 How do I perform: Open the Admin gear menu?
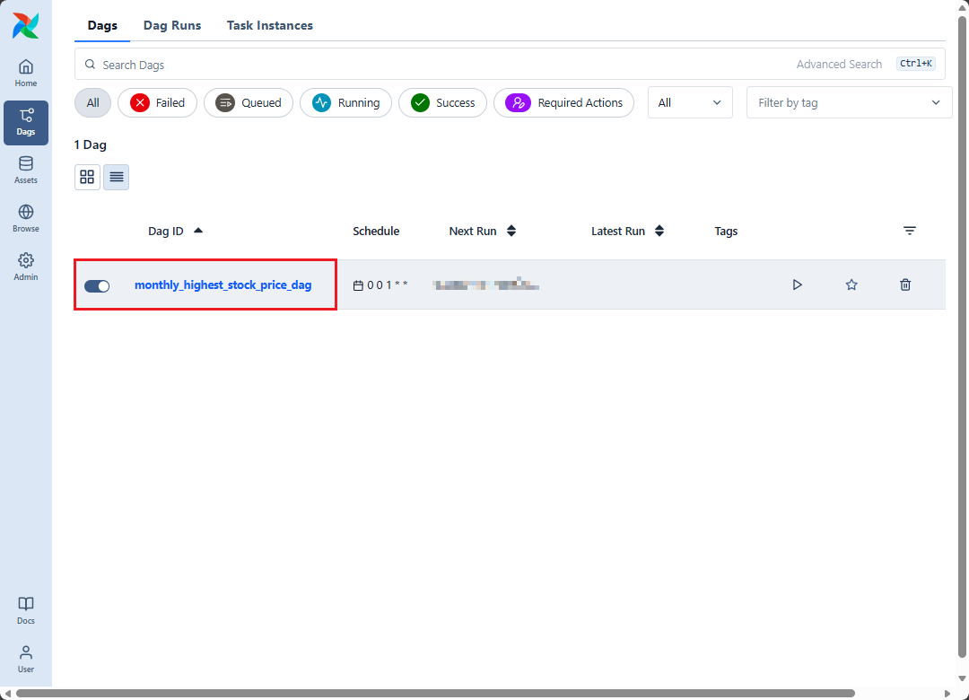26,267
